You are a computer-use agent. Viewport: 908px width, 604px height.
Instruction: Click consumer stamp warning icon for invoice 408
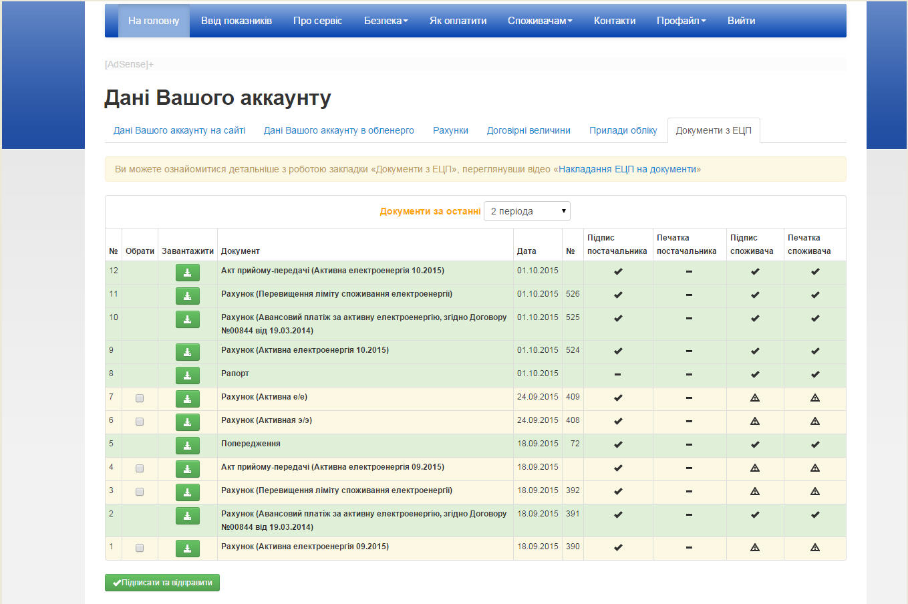[815, 421]
